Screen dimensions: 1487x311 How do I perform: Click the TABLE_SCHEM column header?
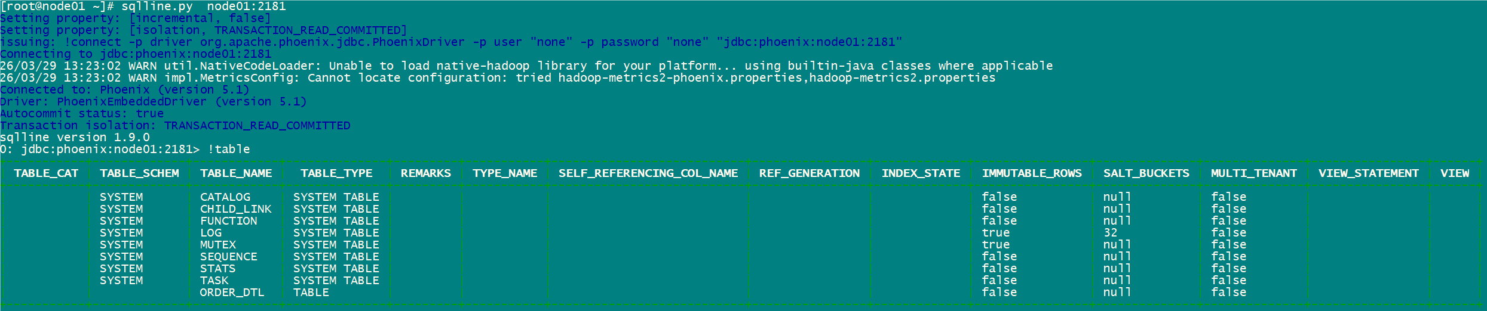139,173
